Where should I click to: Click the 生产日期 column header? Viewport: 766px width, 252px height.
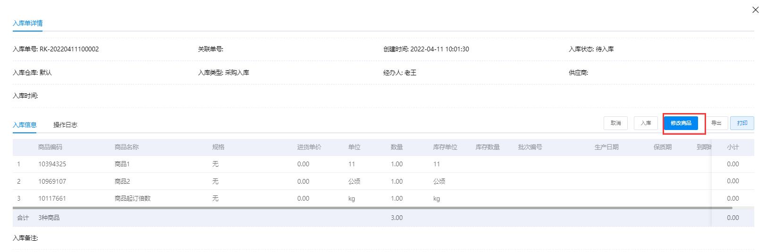(x=606, y=147)
